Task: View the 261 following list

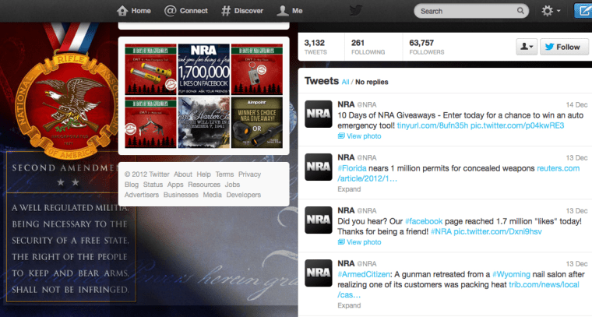Action: click(x=368, y=47)
